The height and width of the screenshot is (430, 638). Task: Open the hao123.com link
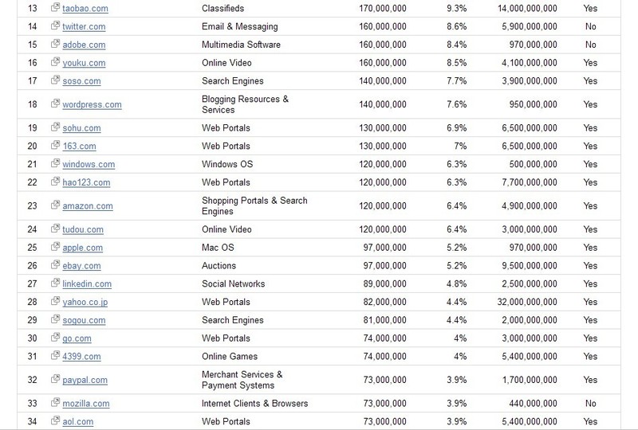pyautogui.click(x=86, y=183)
